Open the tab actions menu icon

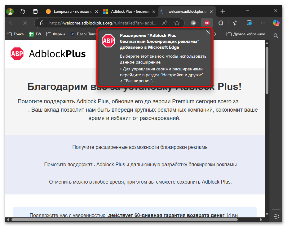pyautogui.click(x=35, y=11)
